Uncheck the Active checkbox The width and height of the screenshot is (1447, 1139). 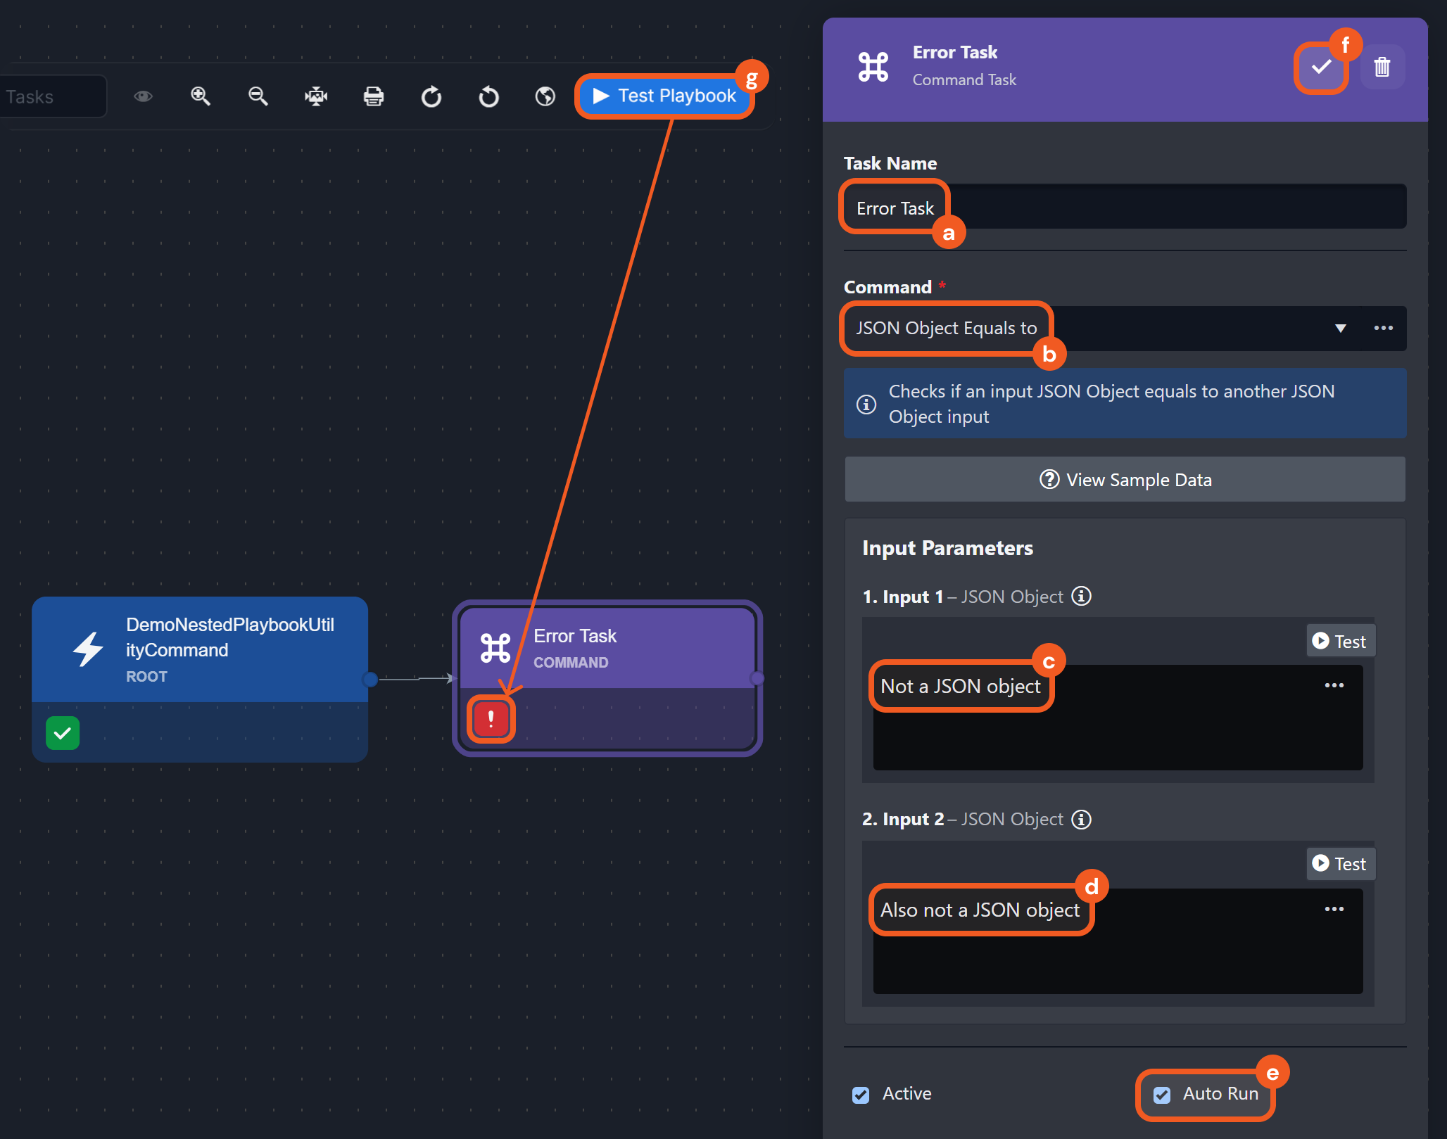[861, 1095]
